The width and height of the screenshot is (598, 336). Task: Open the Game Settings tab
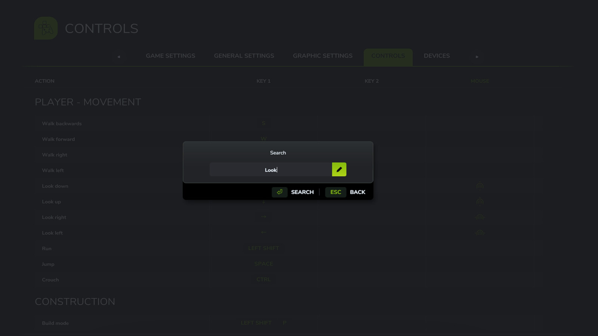tap(170, 56)
